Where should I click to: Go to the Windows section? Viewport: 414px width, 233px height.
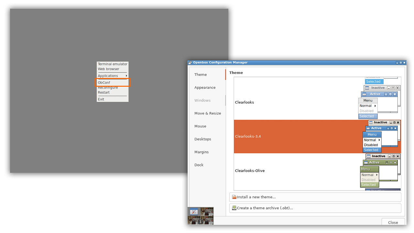(207, 100)
